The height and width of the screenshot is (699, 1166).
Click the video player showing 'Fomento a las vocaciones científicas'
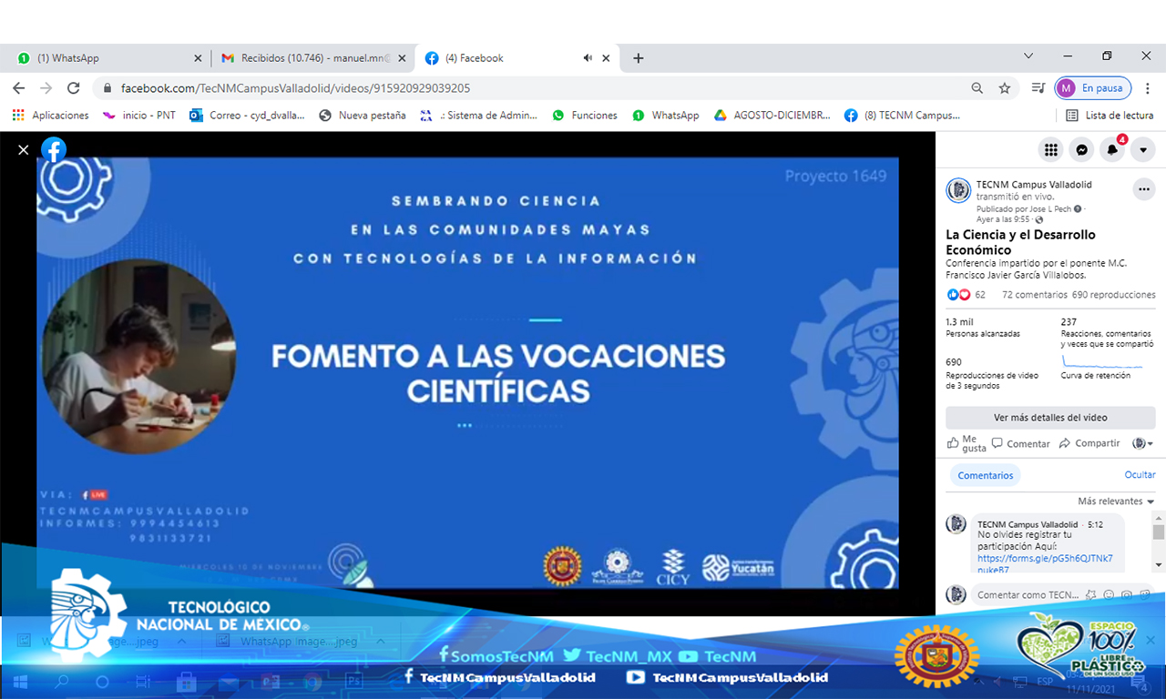point(467,373)
